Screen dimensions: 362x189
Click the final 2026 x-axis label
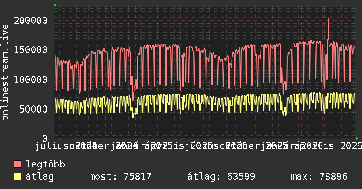(x=351, y=146)
